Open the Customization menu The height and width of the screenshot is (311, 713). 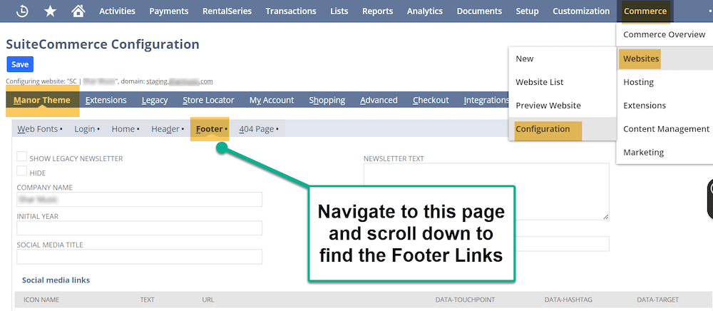tap(581, 11)
